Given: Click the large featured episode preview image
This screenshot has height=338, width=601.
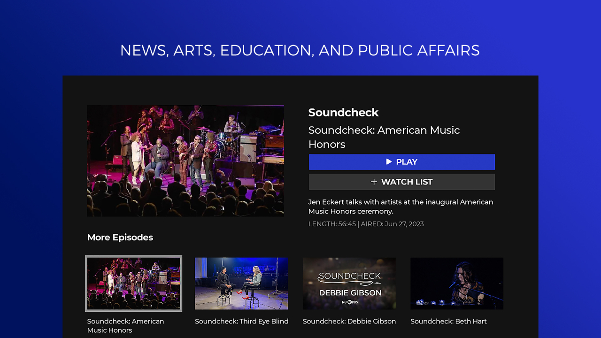Looking at the screenshot, I should pos(185,160).
